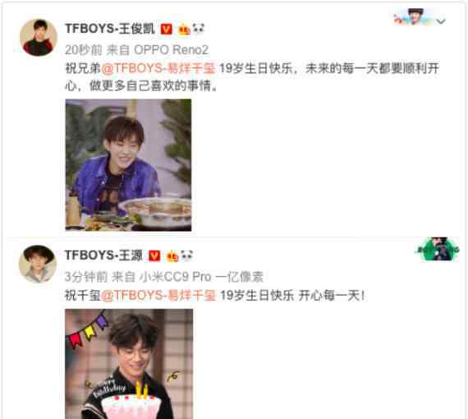Click the panda badge icon beside 王俊凯
This screenshot has height=419, width=468.
[x=199, y=29]
